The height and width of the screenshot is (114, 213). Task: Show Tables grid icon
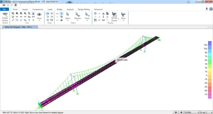coord(95,20)
